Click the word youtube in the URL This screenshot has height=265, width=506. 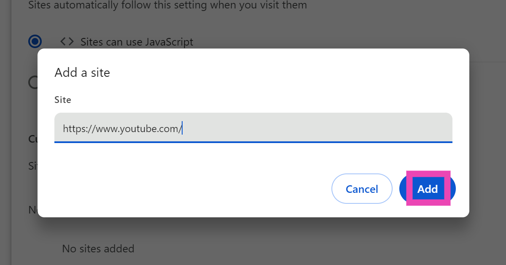pos(139,128)
